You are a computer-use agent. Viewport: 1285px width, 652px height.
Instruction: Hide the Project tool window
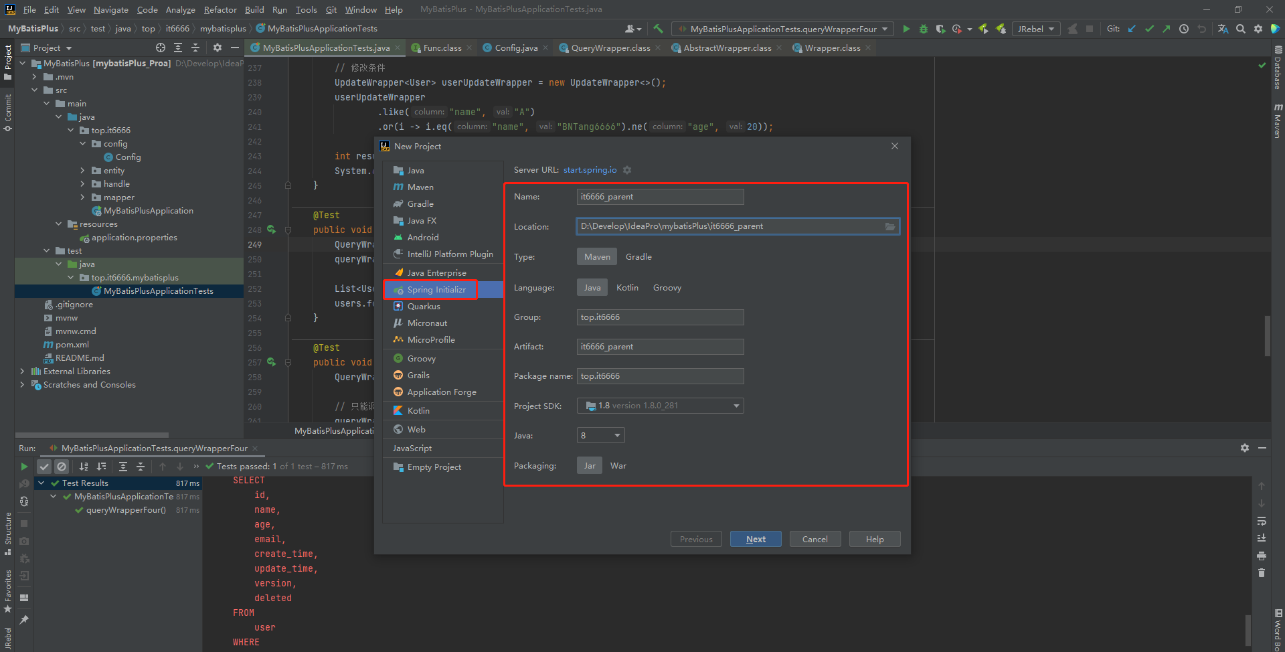[x=235, y=48]
